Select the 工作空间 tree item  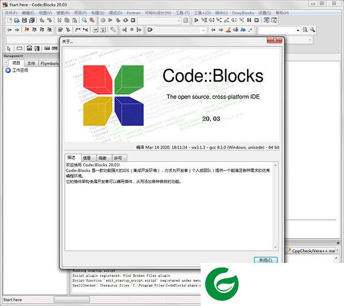pos(20,70)
